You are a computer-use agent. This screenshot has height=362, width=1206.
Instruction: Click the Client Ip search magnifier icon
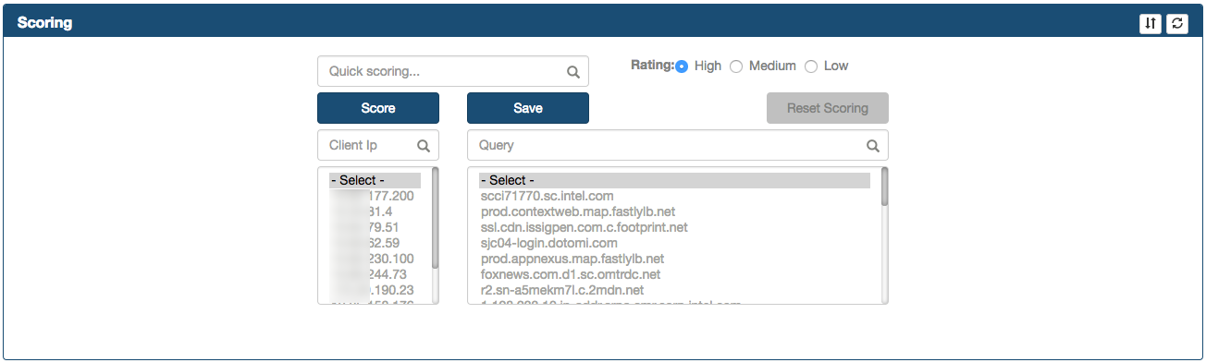click(424, 146)
